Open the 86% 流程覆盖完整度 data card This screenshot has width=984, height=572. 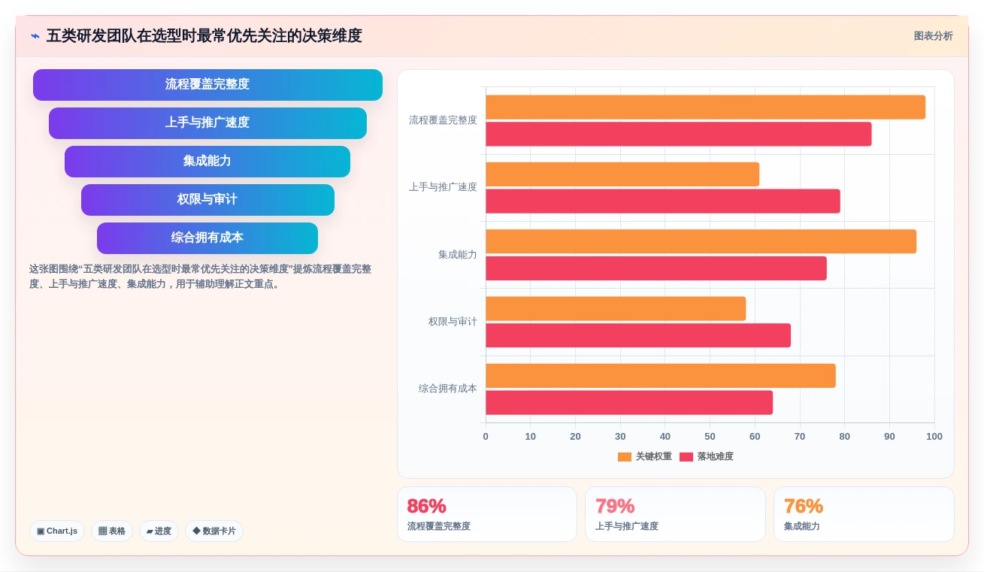[487, 514]
